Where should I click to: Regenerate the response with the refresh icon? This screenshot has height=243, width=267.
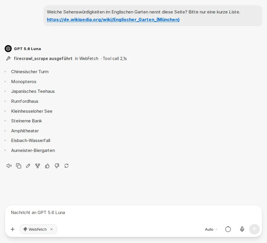(x=66, y=166)
